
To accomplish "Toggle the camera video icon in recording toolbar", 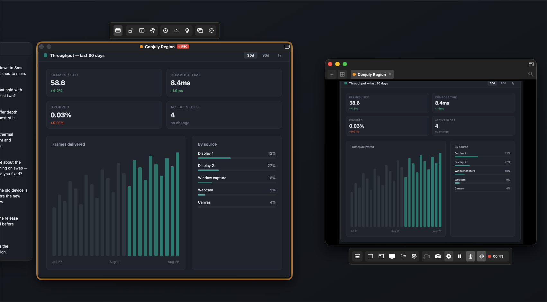I will point(427,256).
